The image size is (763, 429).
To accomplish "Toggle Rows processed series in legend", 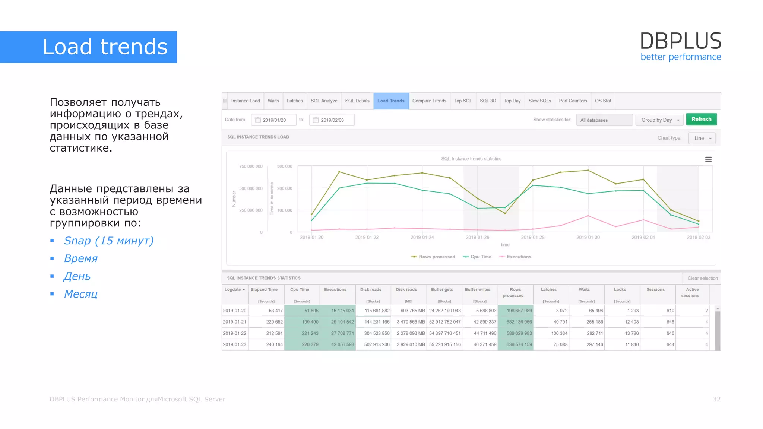I will (x=433, y=257).
